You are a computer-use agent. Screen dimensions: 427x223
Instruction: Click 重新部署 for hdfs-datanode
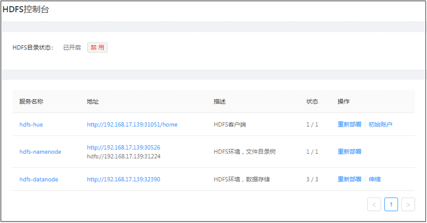[x=349, y=179]
